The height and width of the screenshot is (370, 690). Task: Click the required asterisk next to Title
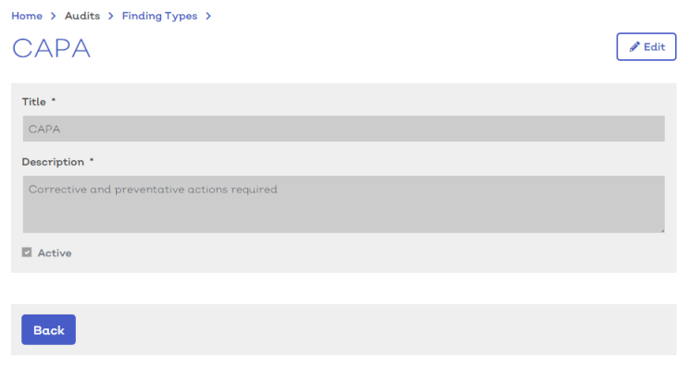(x=54, y=100)
